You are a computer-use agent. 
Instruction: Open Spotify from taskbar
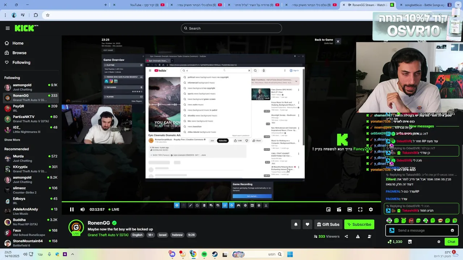pos(204,254)
